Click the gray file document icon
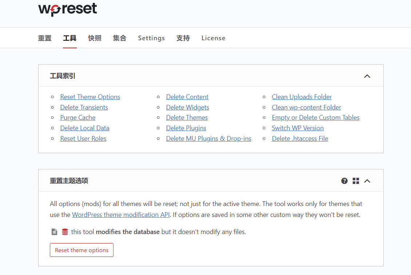The height and width of the screenshot is (275, 411). (x=54, y=232)
